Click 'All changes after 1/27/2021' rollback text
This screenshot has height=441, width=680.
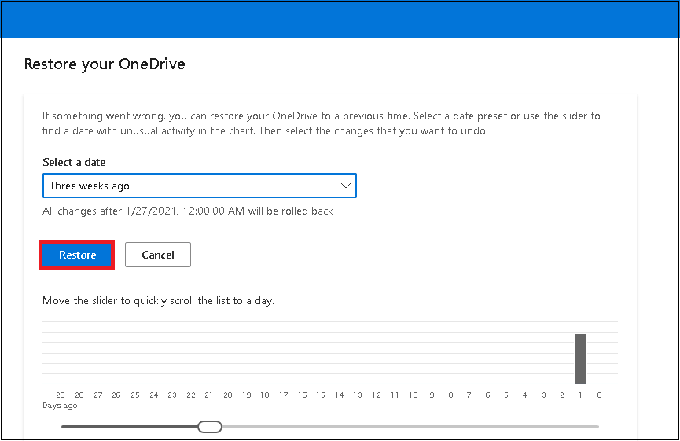[x=188, y=211]
